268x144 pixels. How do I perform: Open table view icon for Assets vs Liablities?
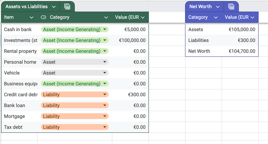pyautogui.click(x=67, y=7)
